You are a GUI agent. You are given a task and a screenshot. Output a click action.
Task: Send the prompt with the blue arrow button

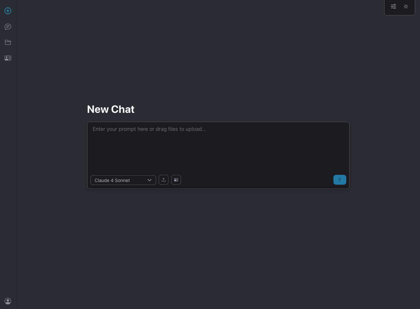click(x=340, y=180)
